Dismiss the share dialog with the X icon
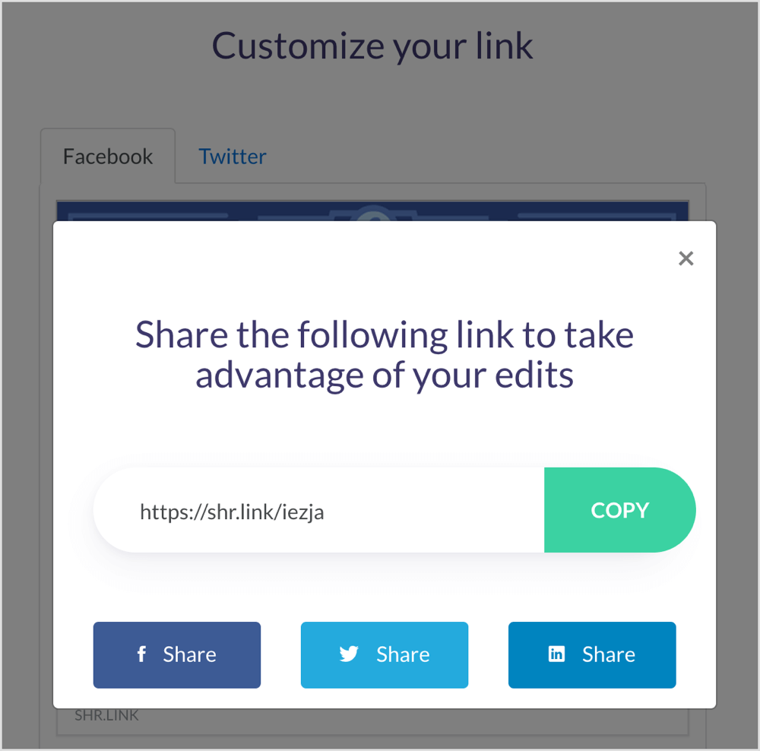760x751 pixels. pyautogui.click(x=686, y=258)
